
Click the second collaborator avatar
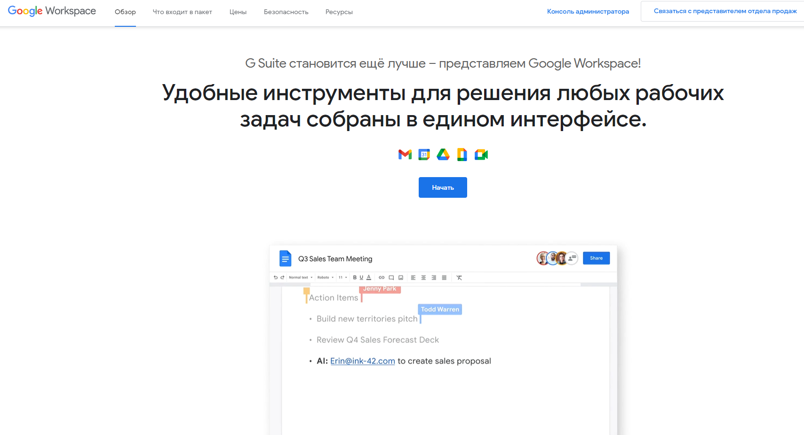pyautogui.click(x=552, y=258)
